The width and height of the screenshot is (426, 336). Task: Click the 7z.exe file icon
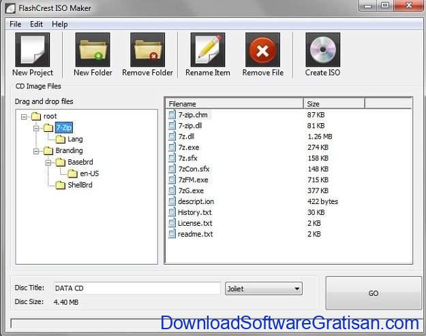(x=172, y=147)
